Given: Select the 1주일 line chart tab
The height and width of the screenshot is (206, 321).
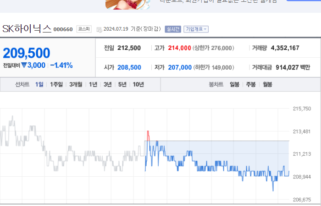Looking at the screenshot, I should point(56,84).
